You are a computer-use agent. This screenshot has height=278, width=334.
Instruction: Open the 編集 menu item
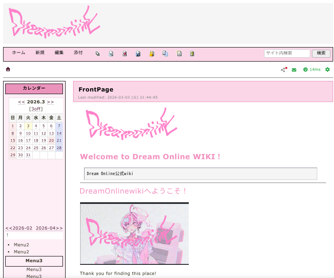59,53
